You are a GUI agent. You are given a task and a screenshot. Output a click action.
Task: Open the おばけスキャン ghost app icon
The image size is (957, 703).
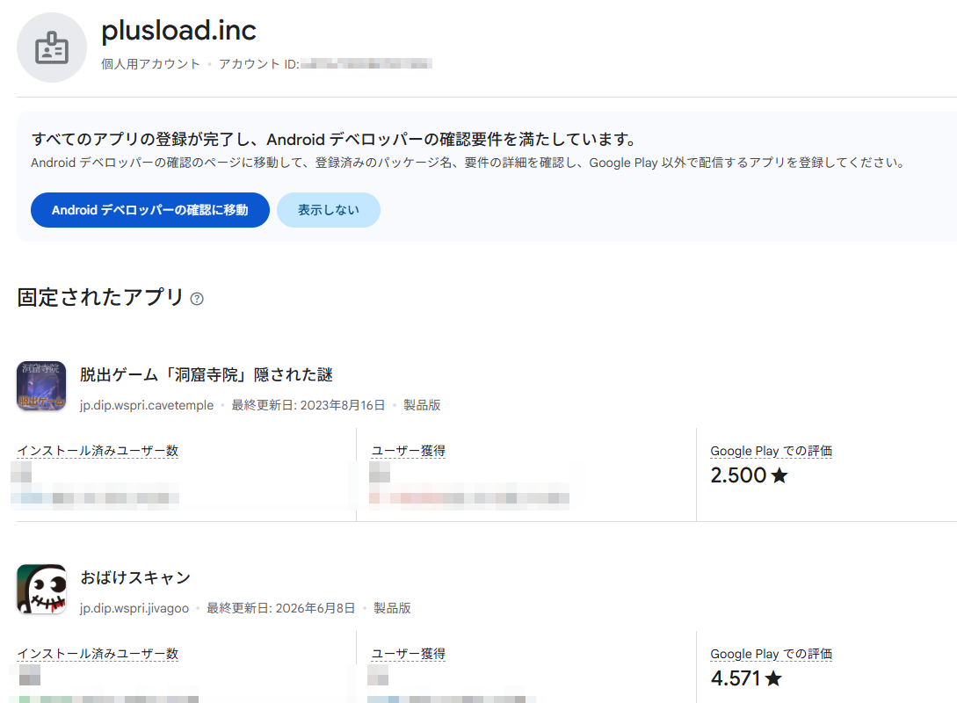pyautogui.click(x=41, y=589)
